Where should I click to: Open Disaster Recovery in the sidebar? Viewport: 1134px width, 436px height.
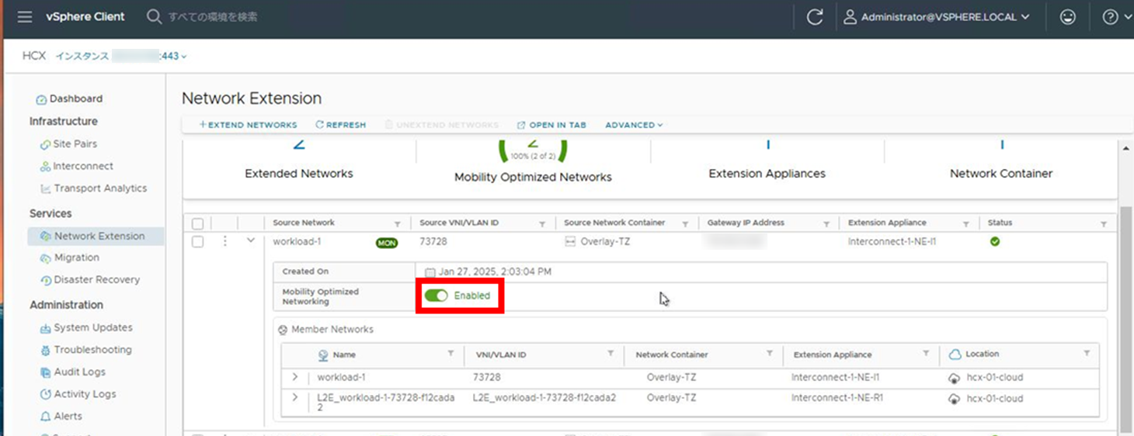click(96, 279)
